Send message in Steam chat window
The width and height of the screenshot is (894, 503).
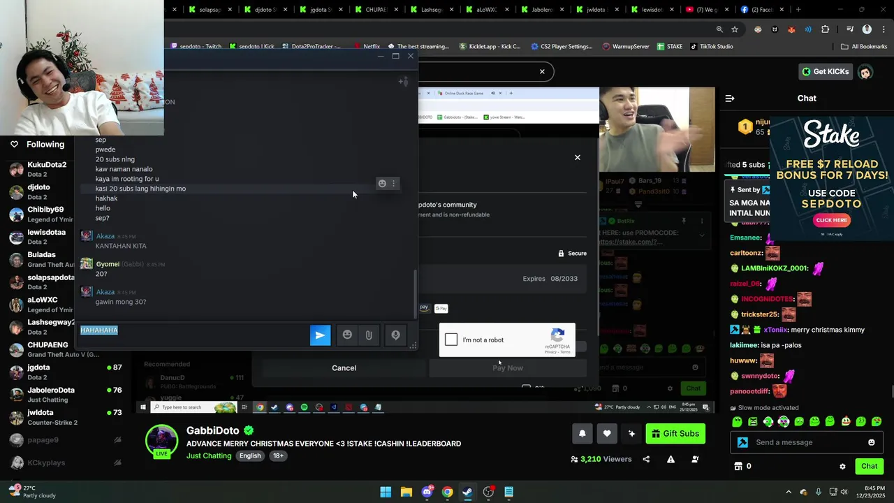[x=320, y=335]
